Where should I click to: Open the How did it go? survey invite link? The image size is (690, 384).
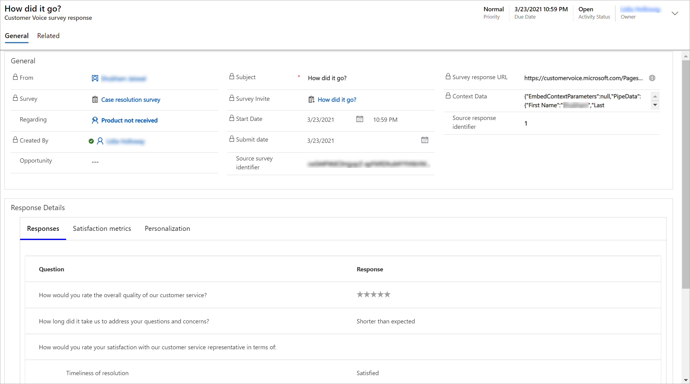click(x=337, y=99)
